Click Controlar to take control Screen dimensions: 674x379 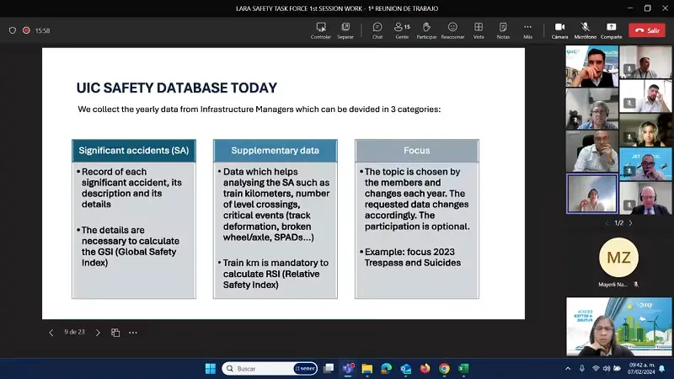click(321, 30)
